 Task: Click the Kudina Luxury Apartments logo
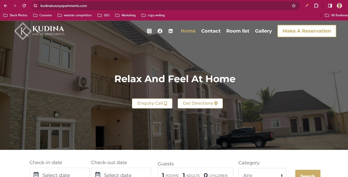[x=39, y=31]
